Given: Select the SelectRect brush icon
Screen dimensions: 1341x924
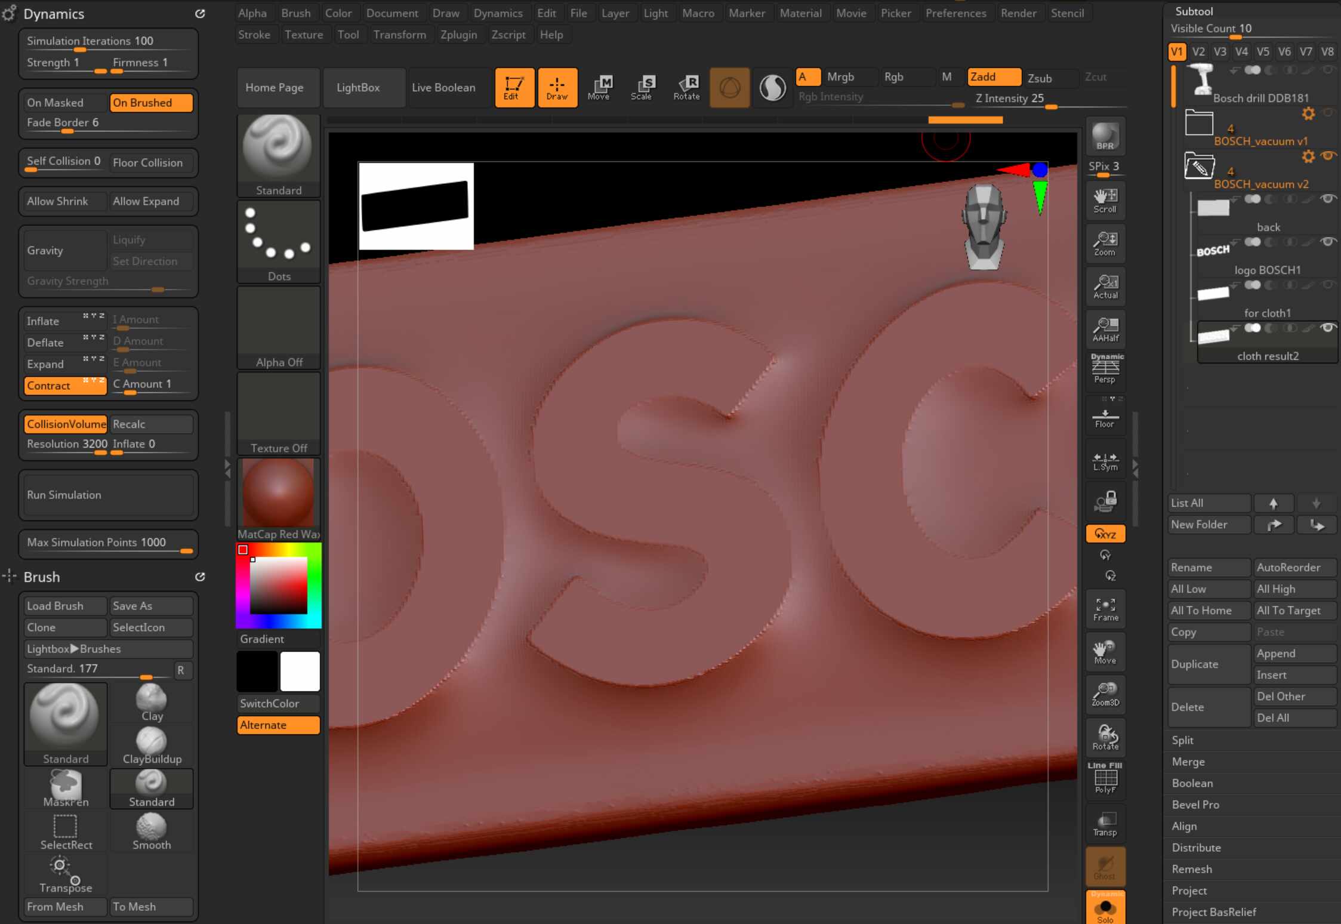Looking at the screenshot, I should pos(66,831).
